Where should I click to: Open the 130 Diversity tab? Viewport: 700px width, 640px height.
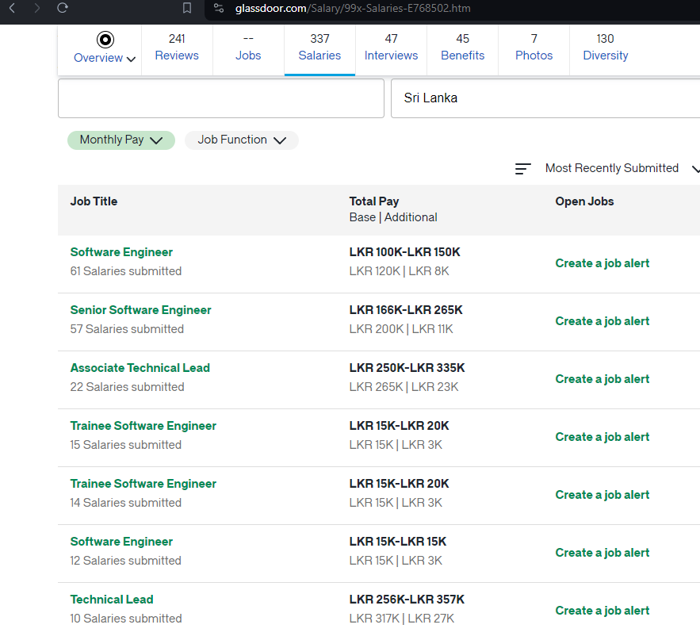(x=606, y=47)
